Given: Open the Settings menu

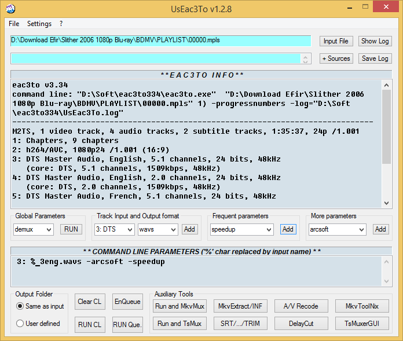Looking at the screenshot, I should [39, 24].
